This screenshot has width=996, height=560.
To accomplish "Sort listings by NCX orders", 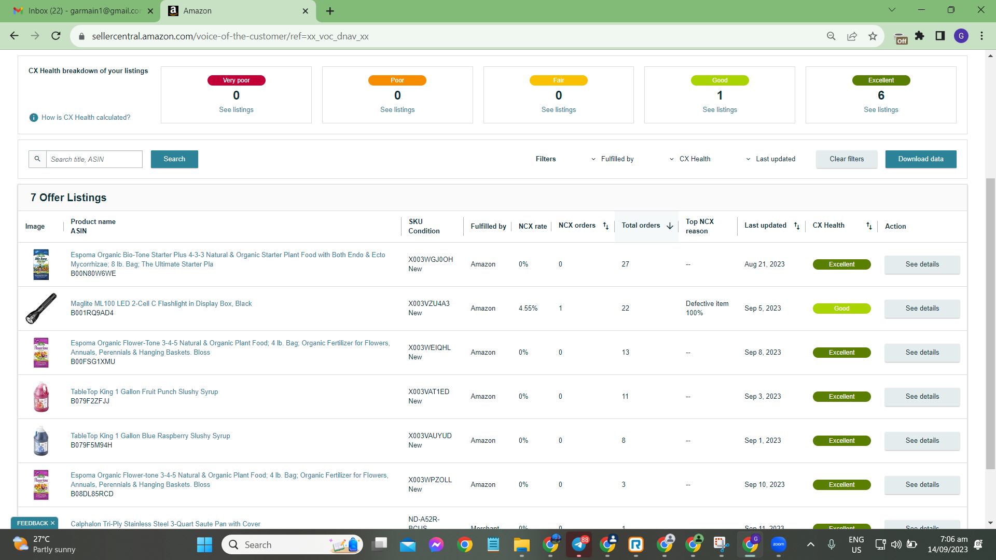I will [x=605, y=226].
